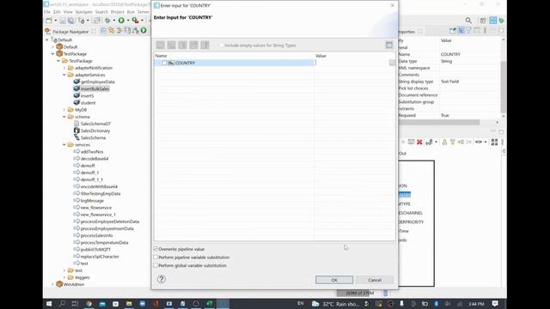Click map/link icon in pipeline toolbar
Screen dimensions: 550x309
pyautogui.click(x=429, y=142)
